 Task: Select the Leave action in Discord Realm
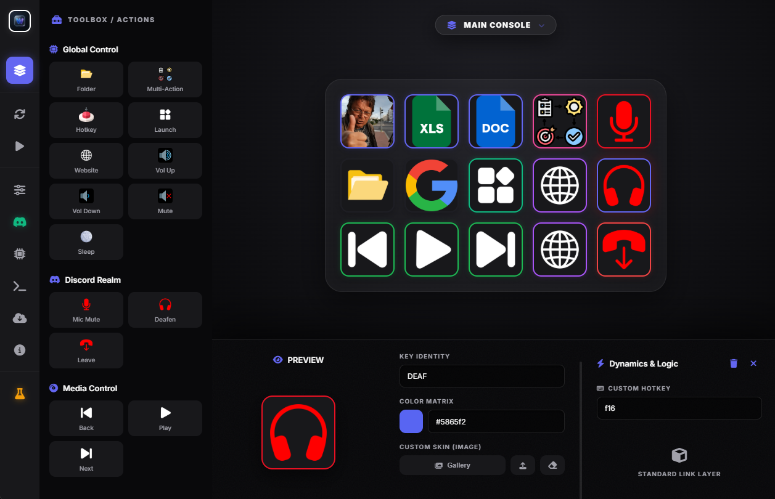pos(86,351)
